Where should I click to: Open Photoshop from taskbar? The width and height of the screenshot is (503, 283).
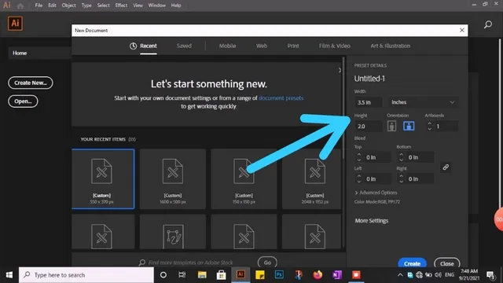click(279, 274)
